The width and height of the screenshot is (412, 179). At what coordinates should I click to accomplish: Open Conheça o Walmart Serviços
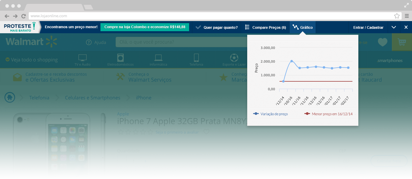144,77
